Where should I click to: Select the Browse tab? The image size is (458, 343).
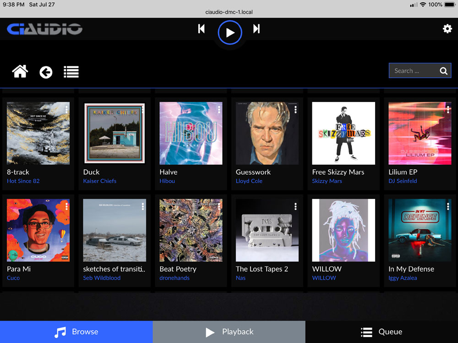click(x=76, y=332)
